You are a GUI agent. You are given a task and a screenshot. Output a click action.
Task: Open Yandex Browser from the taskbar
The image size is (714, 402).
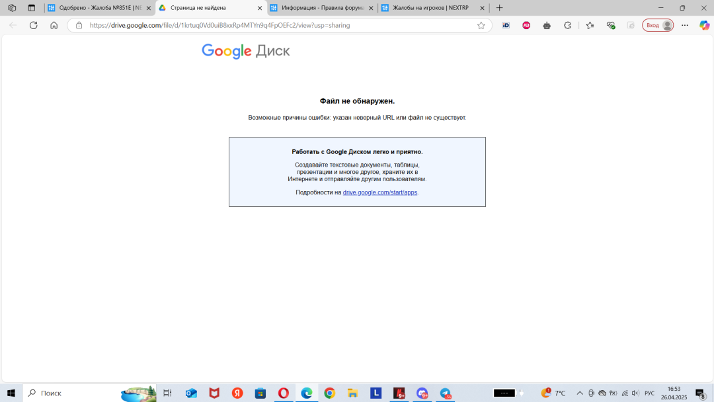pos(237,393)
